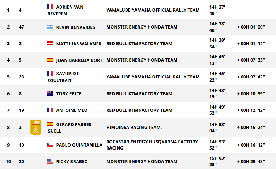The width and height of the screenshot is (276, 169).
Task: Click Xavier De Soultrait rider name
Action: 63,77
